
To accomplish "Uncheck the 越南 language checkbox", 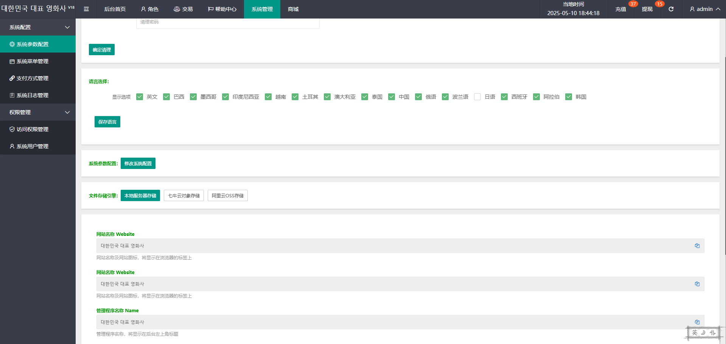I will tap(268, 97).
